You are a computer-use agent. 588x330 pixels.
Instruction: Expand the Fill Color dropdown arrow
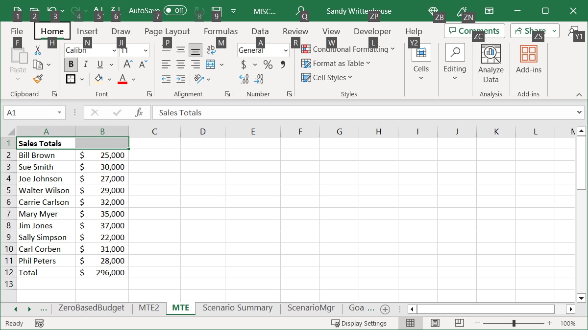pos(110,79)
